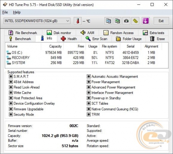Toggle the Device Configuration Overlay checkbox
The image size is (173, 154).
click(11, 103)
